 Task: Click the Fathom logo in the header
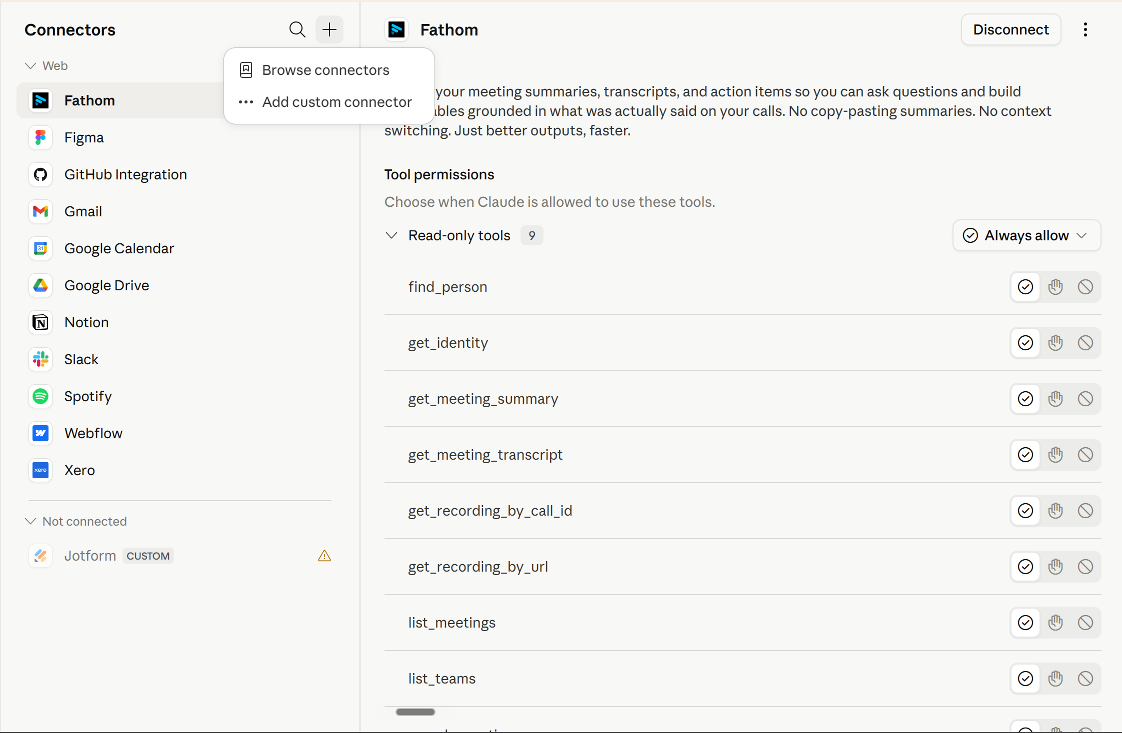(396, 29)
